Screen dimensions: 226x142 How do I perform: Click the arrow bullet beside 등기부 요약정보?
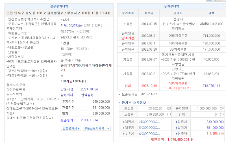pos(120,102)
